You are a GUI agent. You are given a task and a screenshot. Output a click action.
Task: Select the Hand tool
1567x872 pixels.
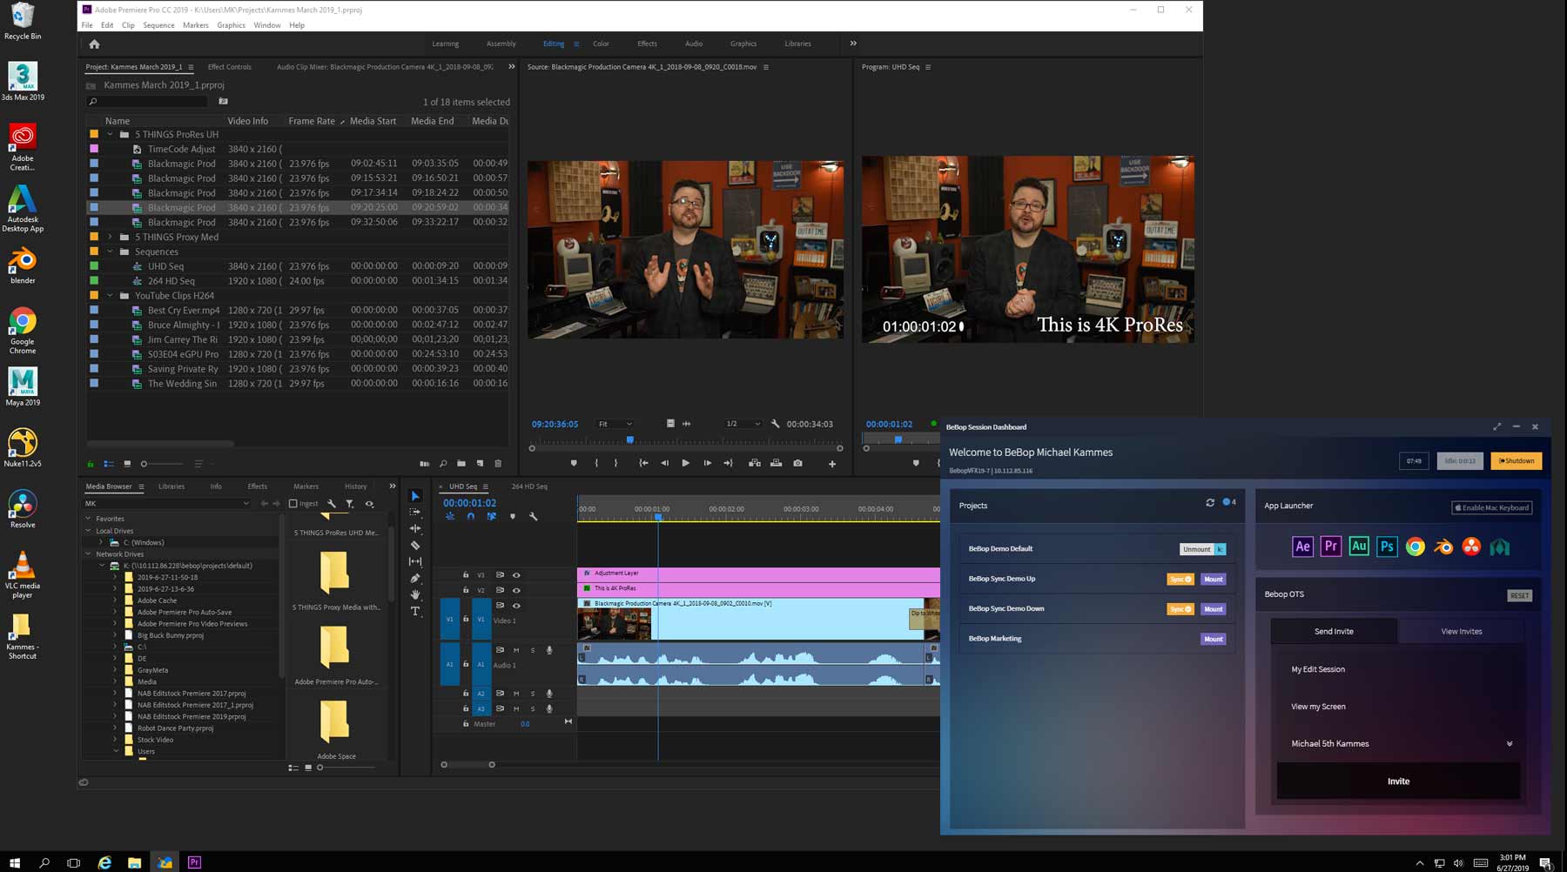tap(415, 595)
